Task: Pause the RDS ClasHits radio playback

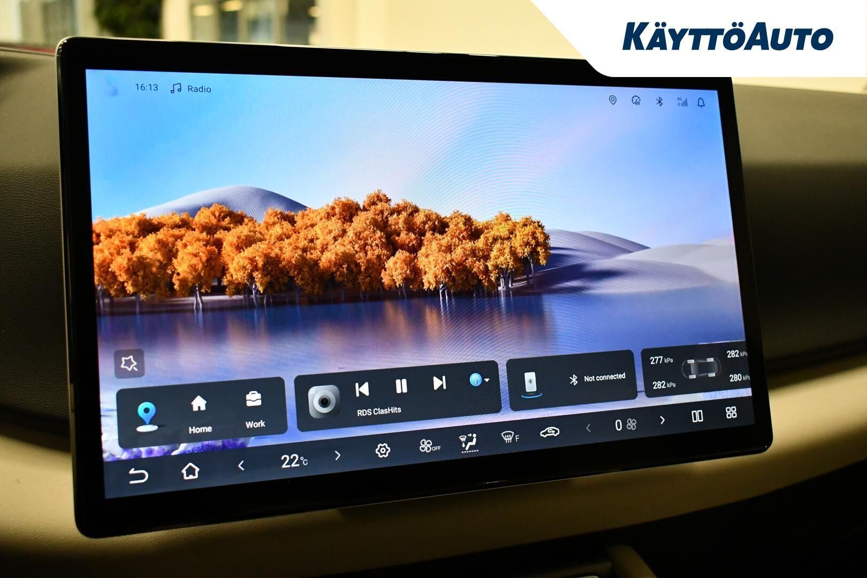Action: pos(401,386)
